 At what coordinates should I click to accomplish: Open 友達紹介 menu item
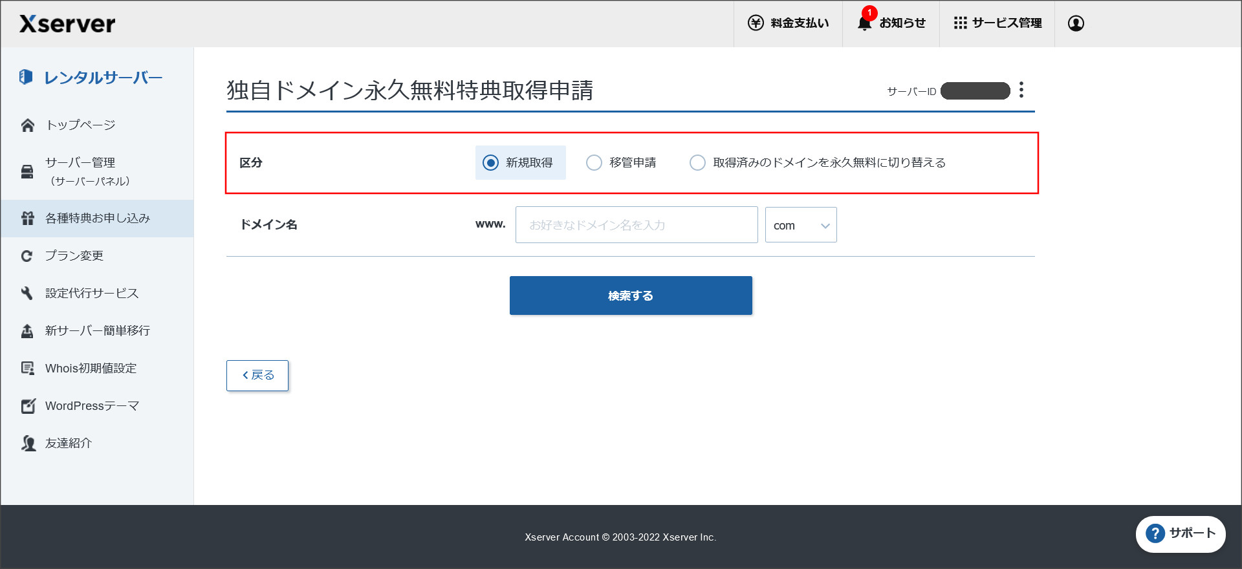pyautogui.click(x=97, y=444)
